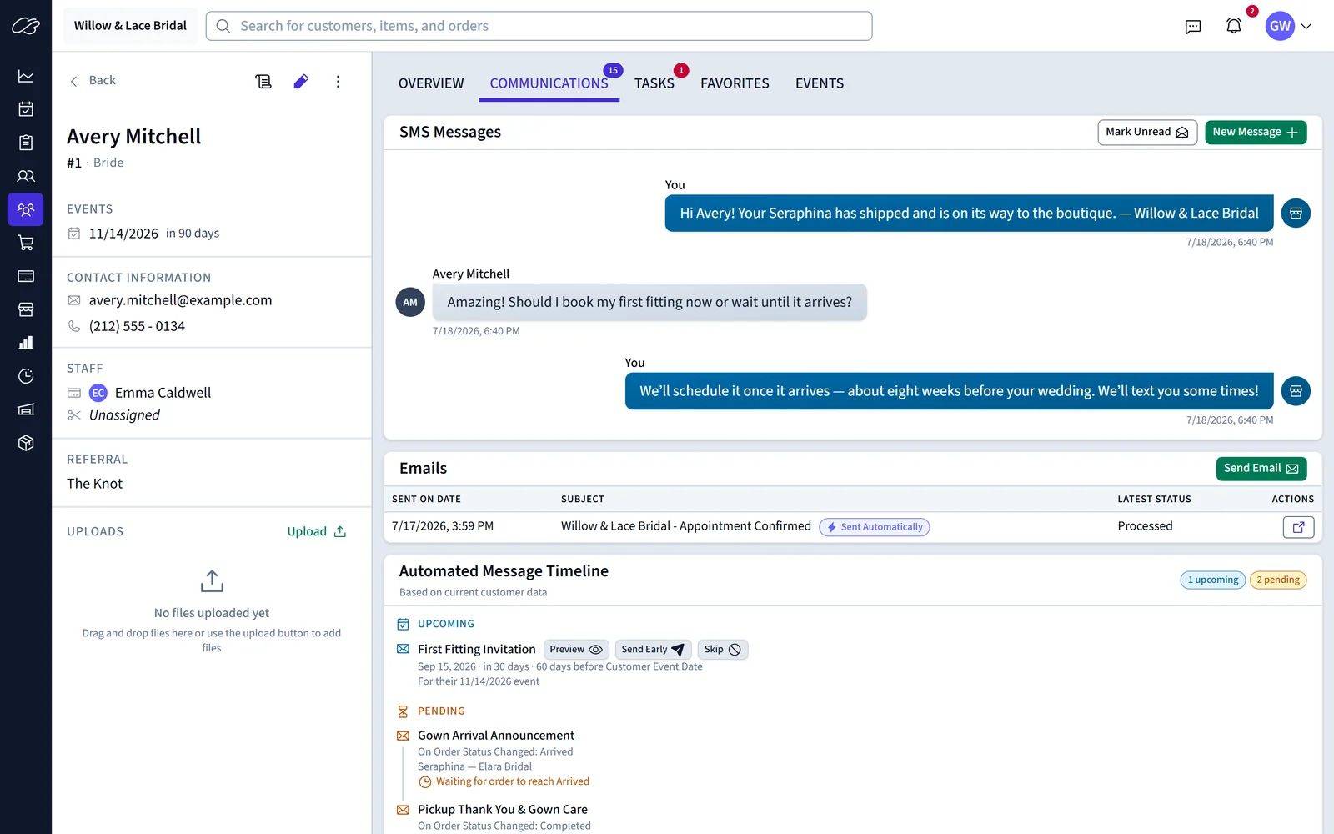This screenshot has height=834, width=1334.
Task: Click the phone number (212) 555 - 0134
Action: pyautogui.click(x=138, y=326)
